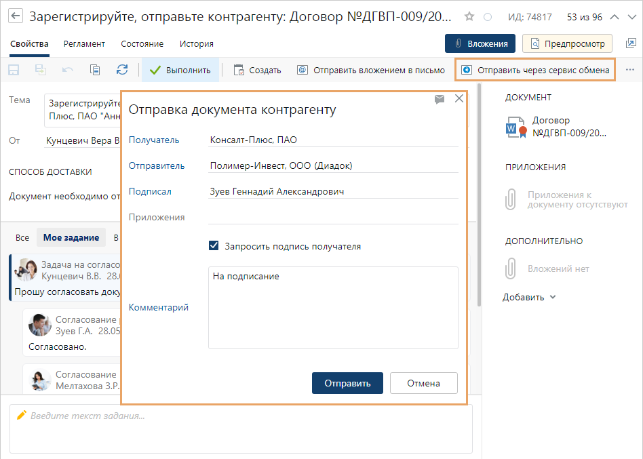The width and height of the screenshot is (643, 459).
Task: Open the Договор Word document icon
Action: [x=515, y=127]
